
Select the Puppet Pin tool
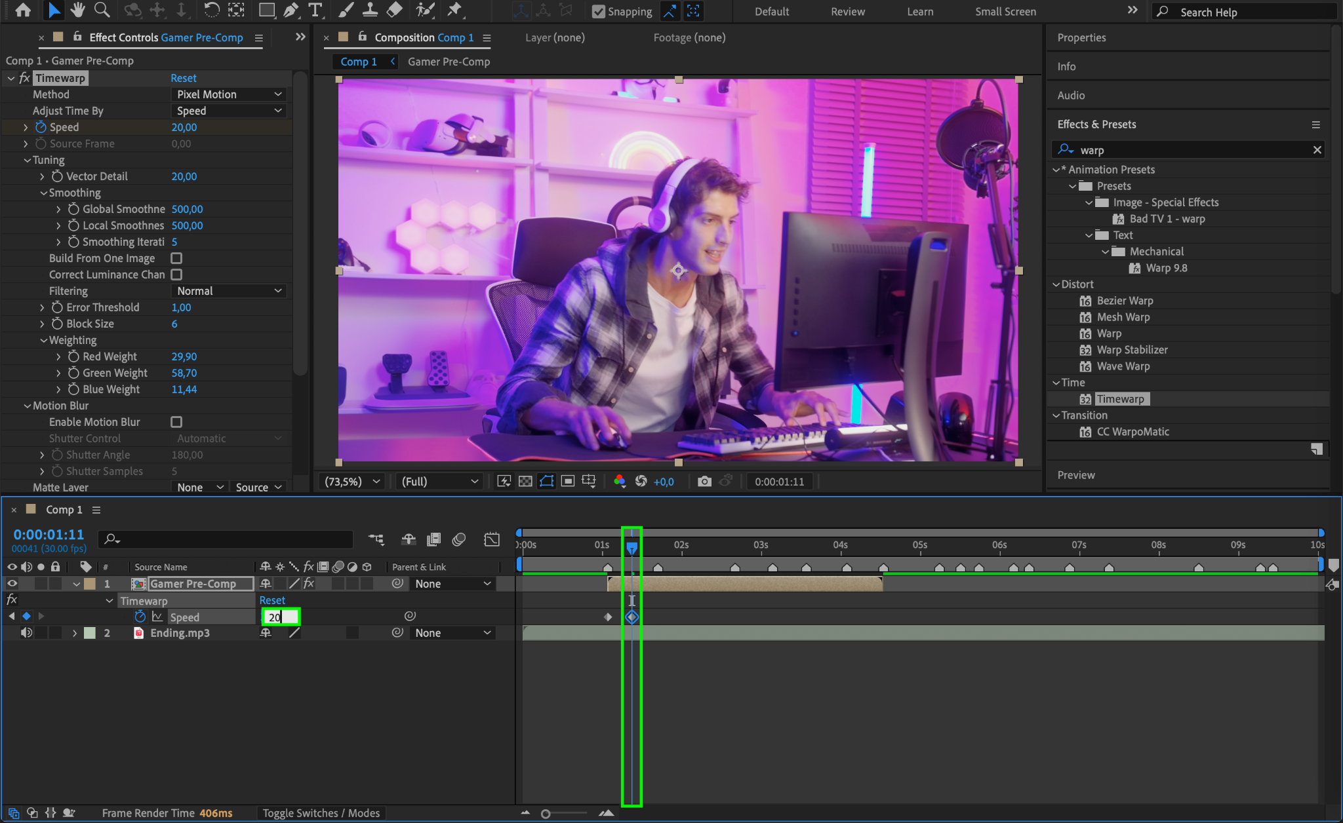tap(454, 10)
